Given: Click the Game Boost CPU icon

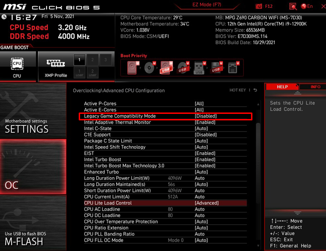Looking at the screenshot, I should [x=17, y=64].
